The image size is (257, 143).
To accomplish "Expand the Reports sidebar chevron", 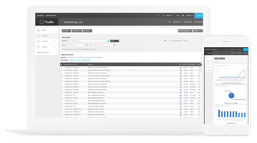I will click(54, 47).
